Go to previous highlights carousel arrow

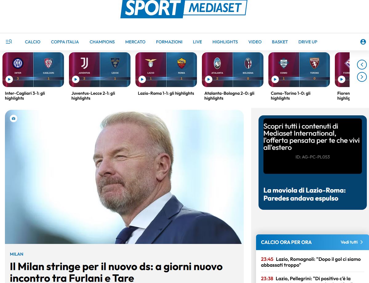pyautogui.click(x=362, y=65)
